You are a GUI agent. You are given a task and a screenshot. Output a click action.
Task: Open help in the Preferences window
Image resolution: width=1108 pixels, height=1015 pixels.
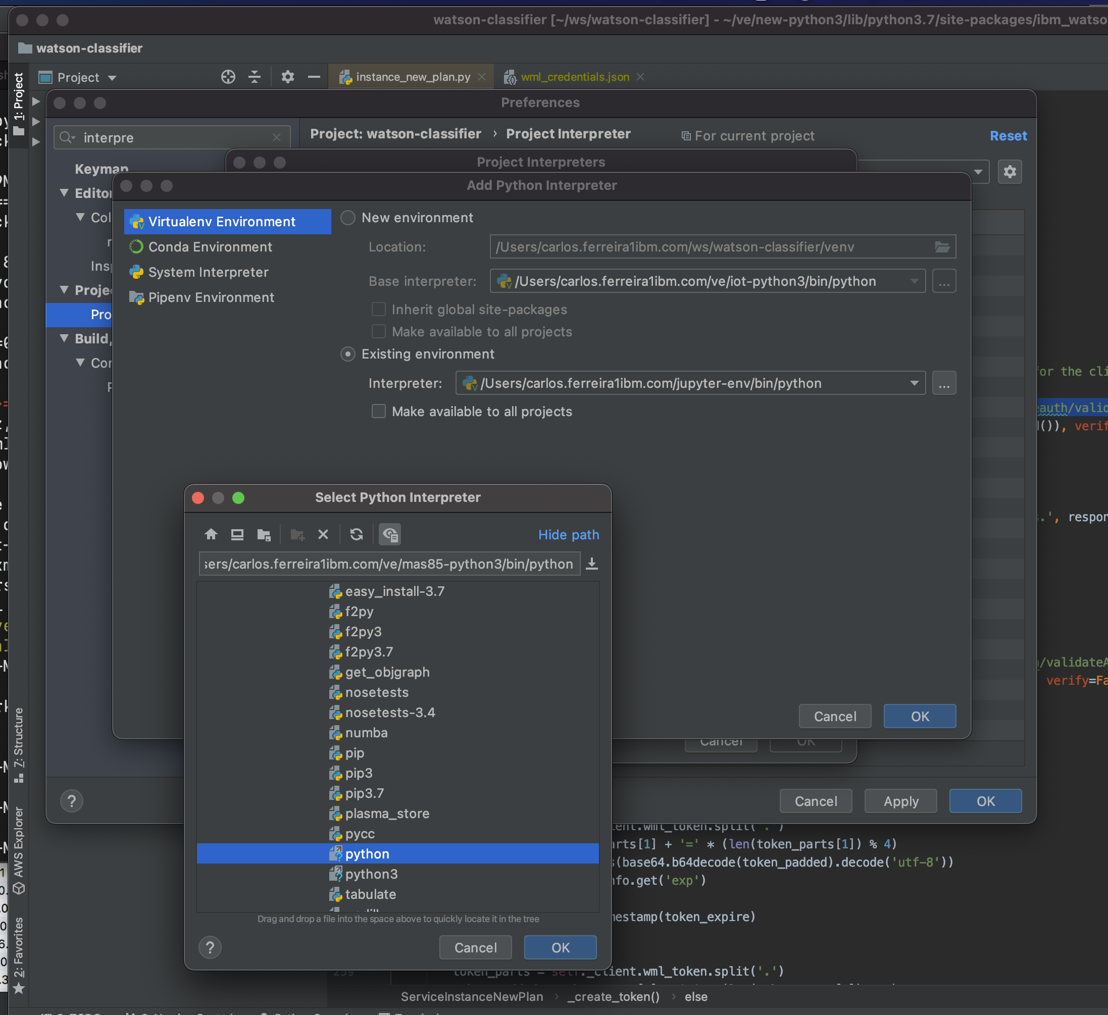click(x=71, y=801)
